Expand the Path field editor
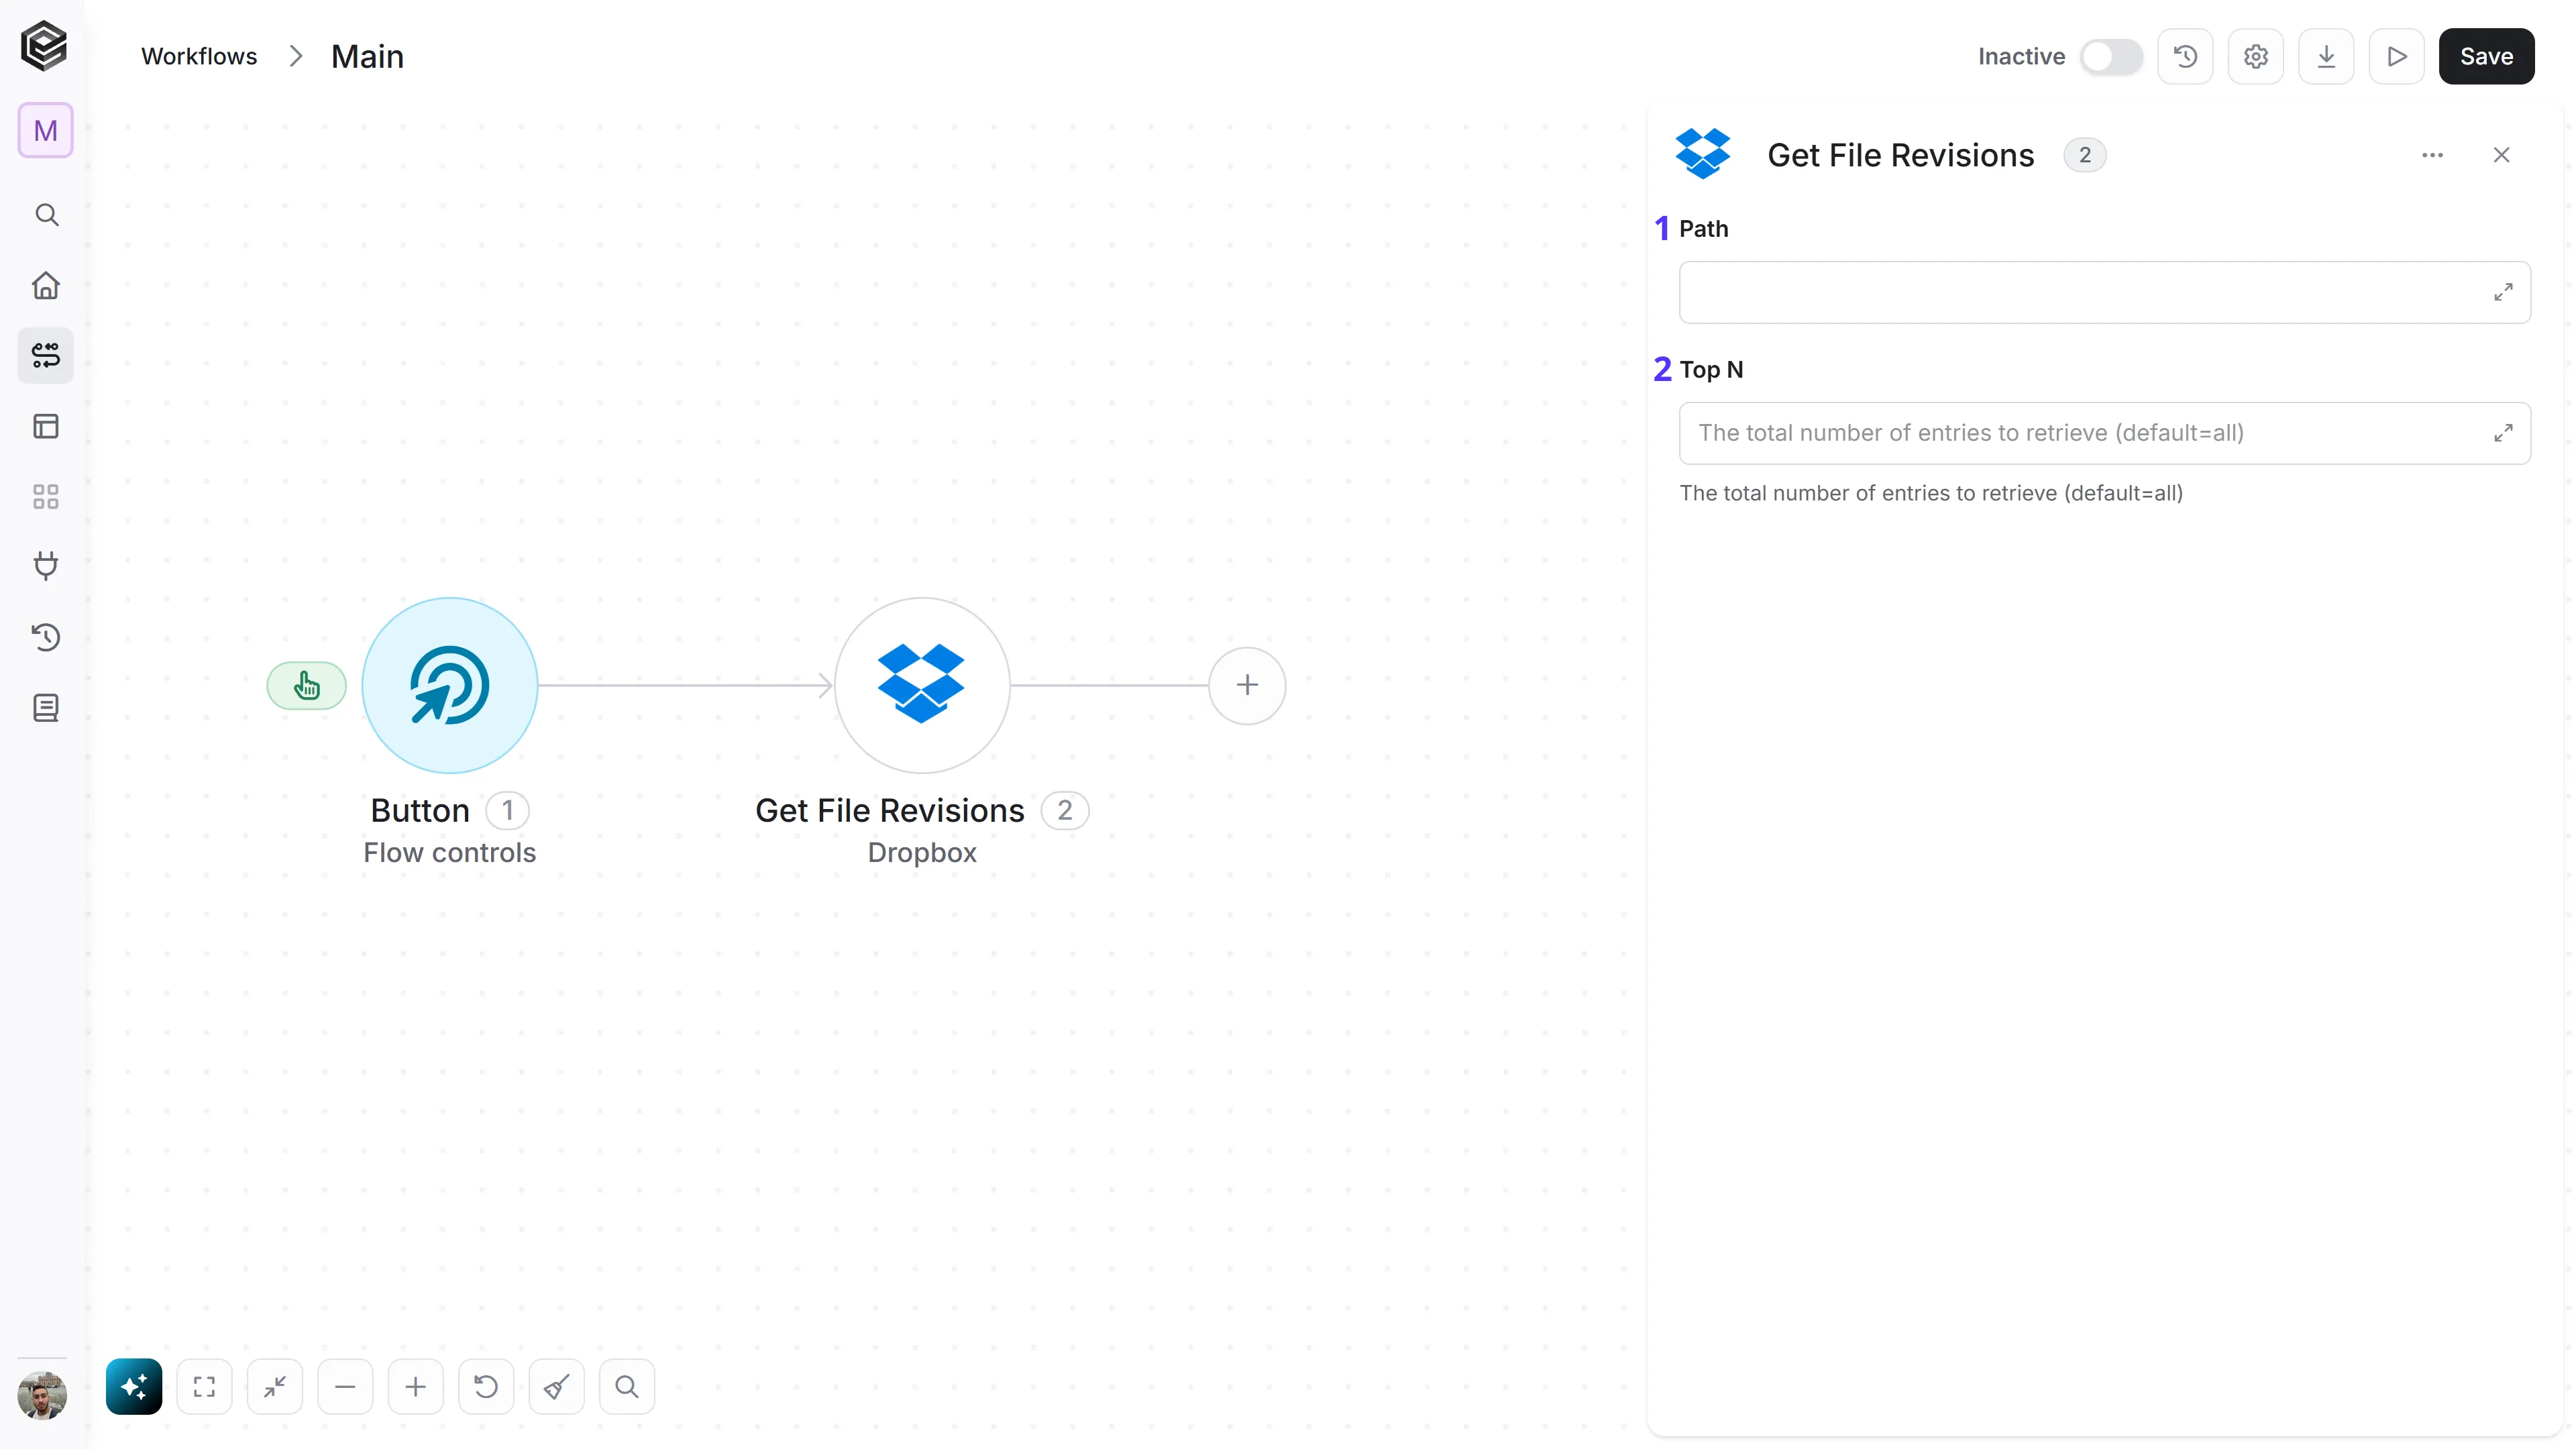The width and height of the screenshot is (2576, 1449). (2503, 292)
